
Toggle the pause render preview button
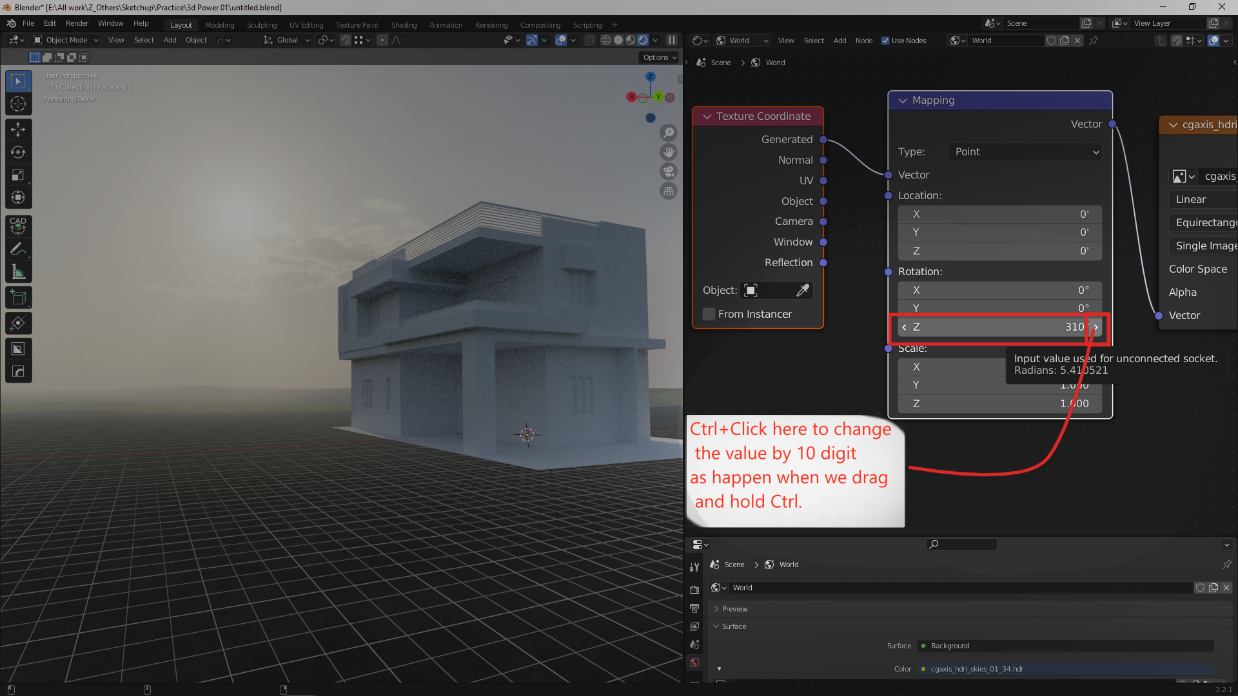[672, 40]
